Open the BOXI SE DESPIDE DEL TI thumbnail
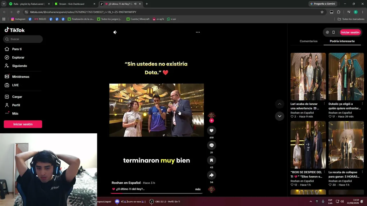This screenshot has height=206, width=367. pos(308,145)
